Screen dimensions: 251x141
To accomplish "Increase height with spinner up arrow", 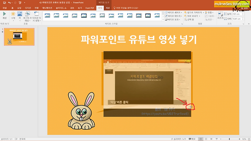I will [x=243, y=13].
